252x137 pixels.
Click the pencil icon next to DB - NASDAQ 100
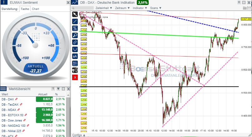(28, 126)
